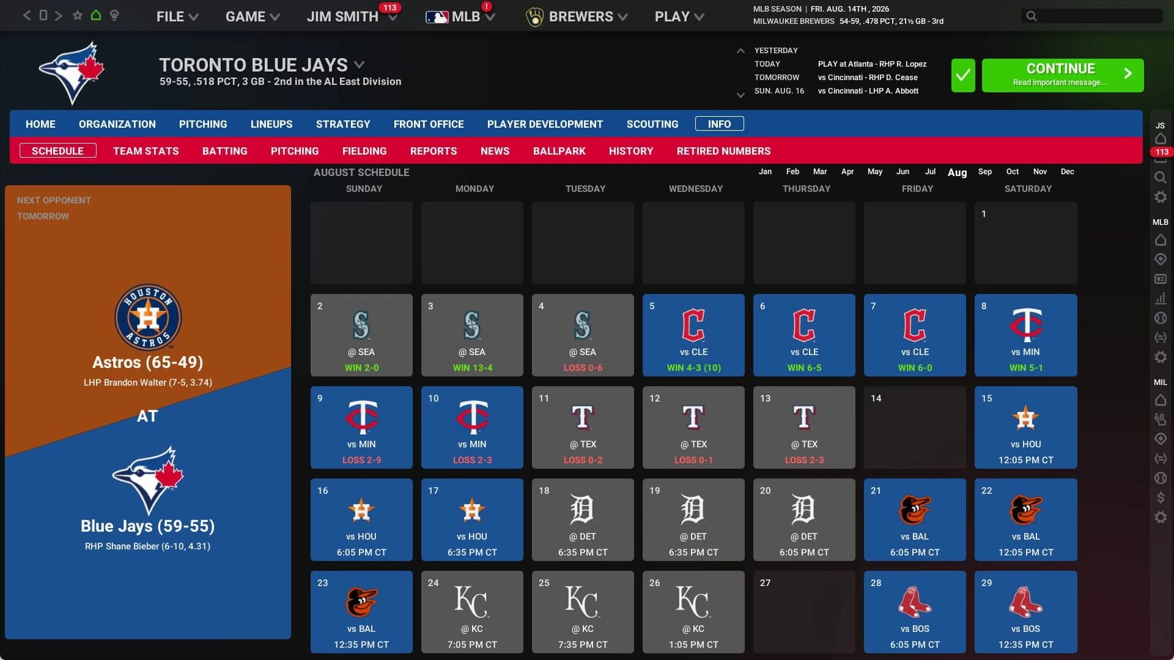Viewport: 1174px width, 660px height.
Task: Open the MLB stats chart panel
Action: click(1161, 298)
